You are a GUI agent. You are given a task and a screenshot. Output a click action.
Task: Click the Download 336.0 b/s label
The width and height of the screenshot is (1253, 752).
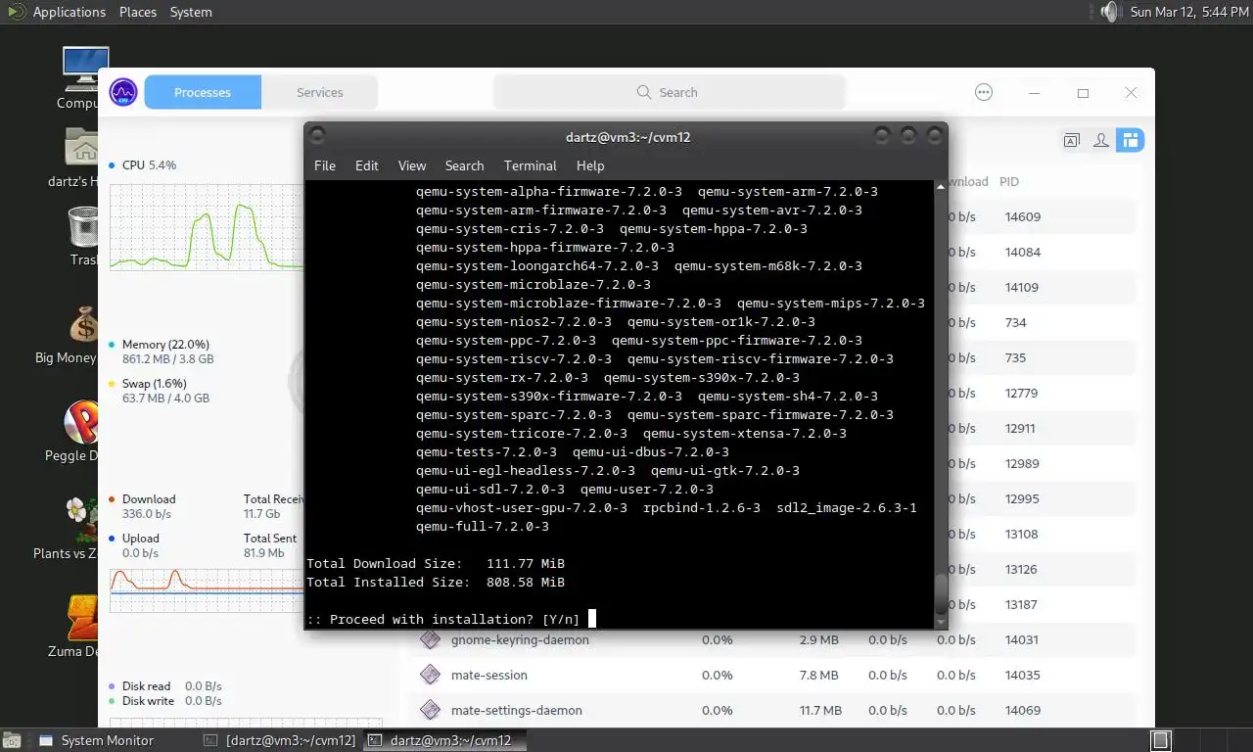(148, 506)
